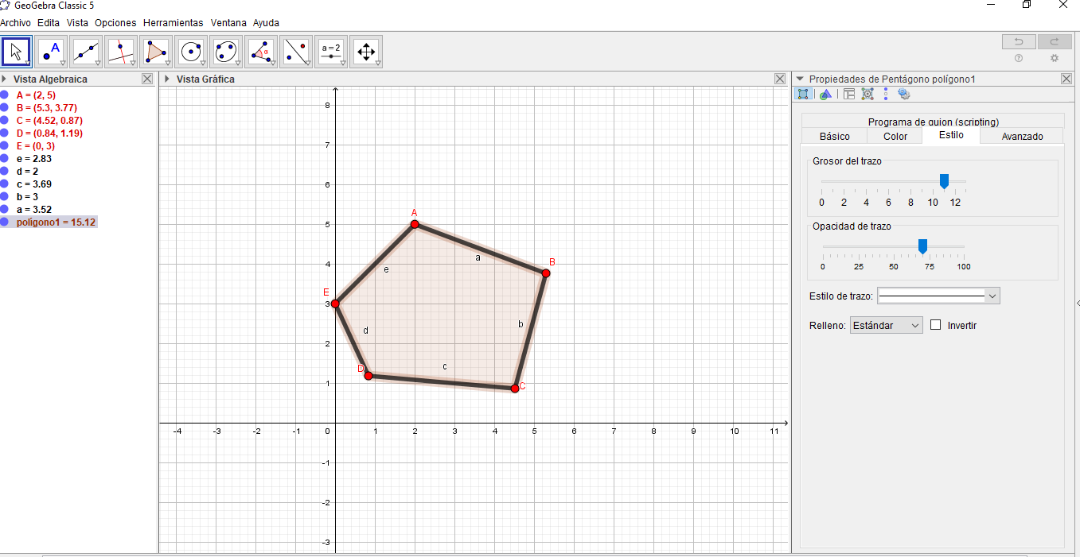The width and height of the screenshot is (1080, 557).
Task: Open the Herramientas menu
Action: click(x=173, y=22)
